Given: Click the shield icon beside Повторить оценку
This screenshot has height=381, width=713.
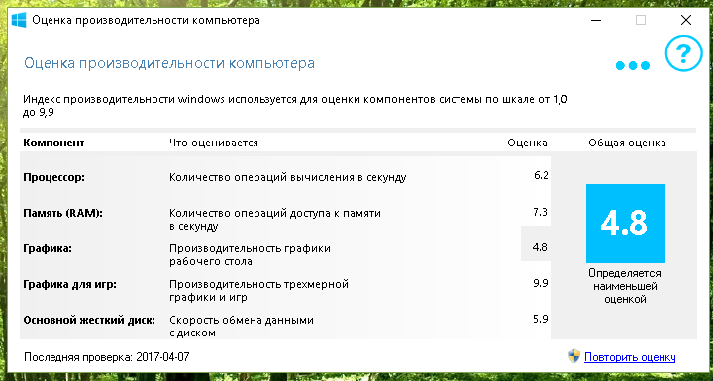Looking at the screenshot, I should 574,356.
